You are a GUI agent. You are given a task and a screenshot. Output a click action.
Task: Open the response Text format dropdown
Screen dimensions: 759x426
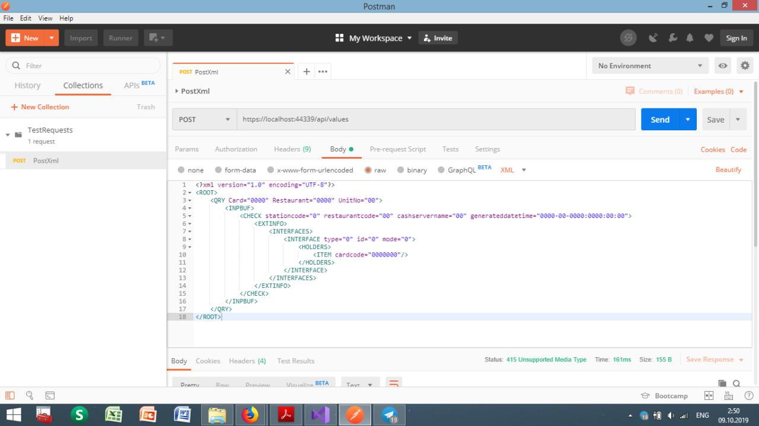[360, 383]
